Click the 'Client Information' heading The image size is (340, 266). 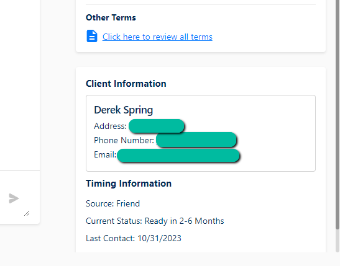tap(126, 84)
